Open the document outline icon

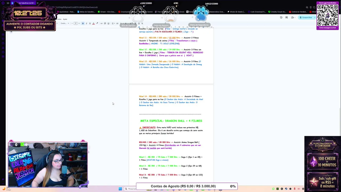[x=11, y=31]
